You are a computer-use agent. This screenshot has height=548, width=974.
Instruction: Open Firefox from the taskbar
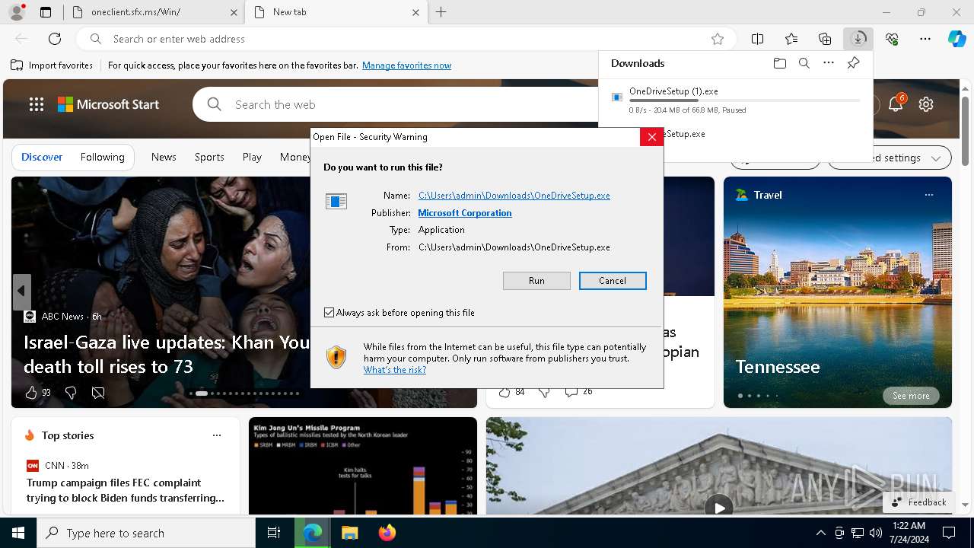pos(387,533)
